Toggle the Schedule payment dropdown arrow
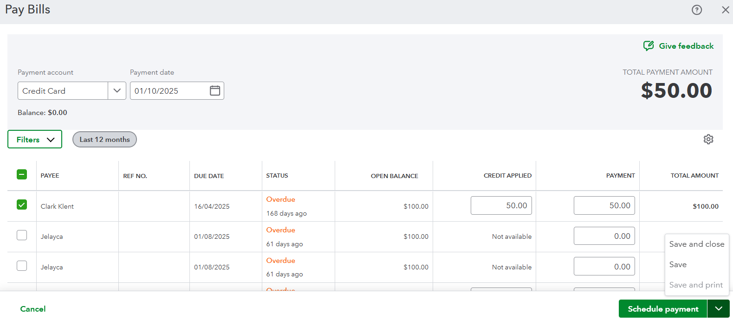 718,309
